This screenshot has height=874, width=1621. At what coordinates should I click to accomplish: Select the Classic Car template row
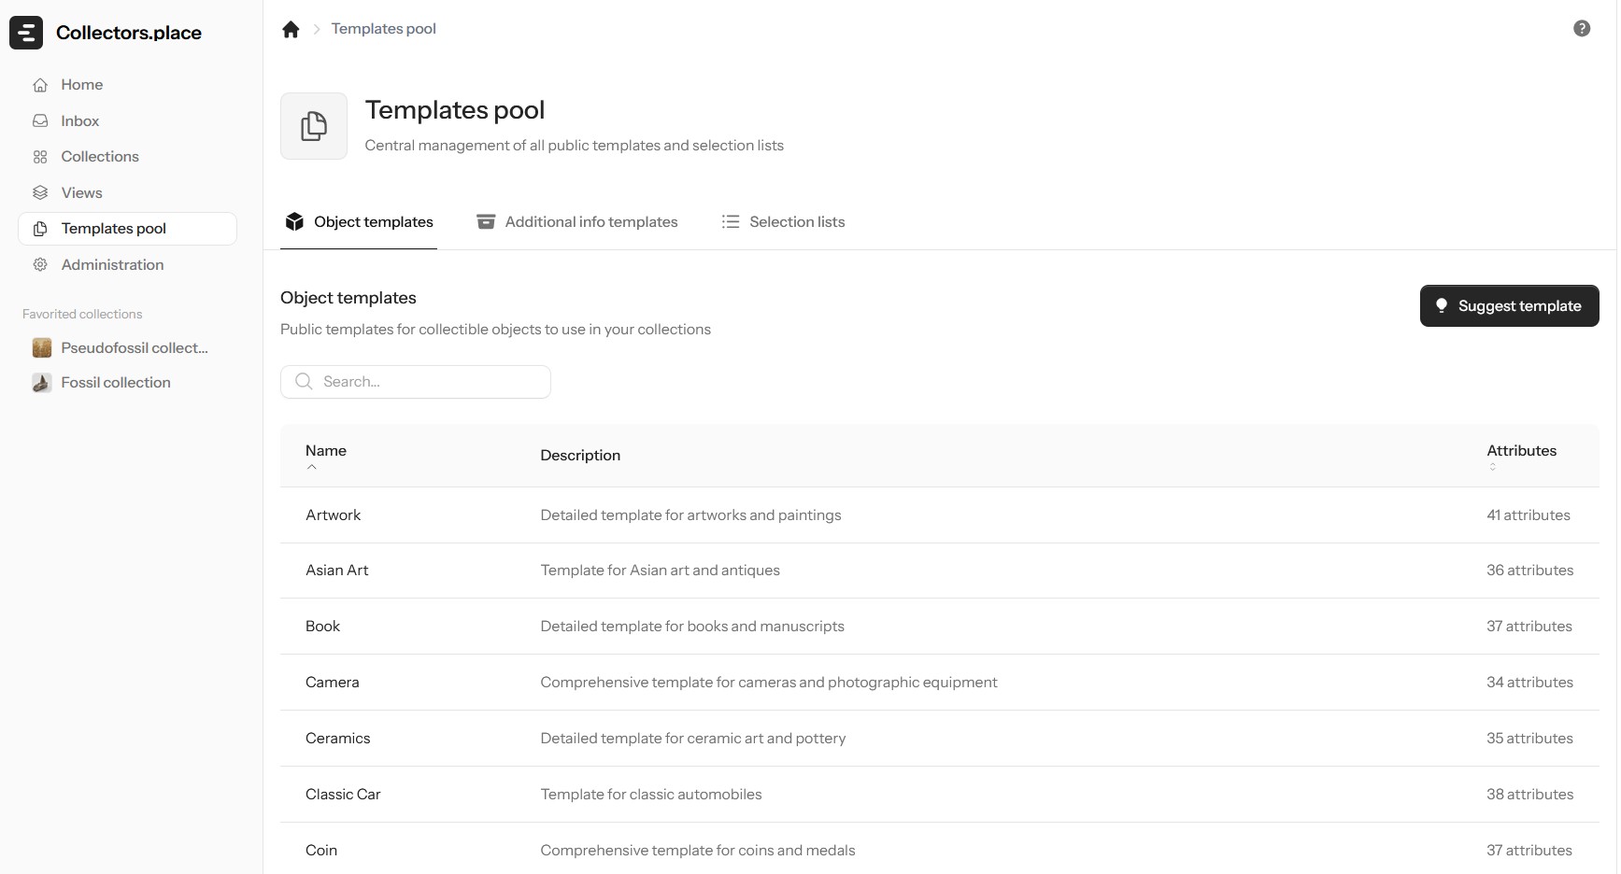[x=343, y=795]
